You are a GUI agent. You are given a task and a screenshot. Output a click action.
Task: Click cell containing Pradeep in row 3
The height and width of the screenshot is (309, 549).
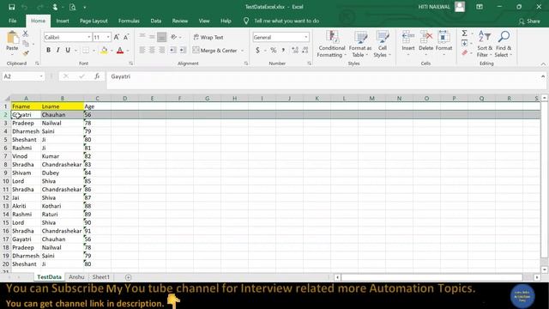pos(26,123)
